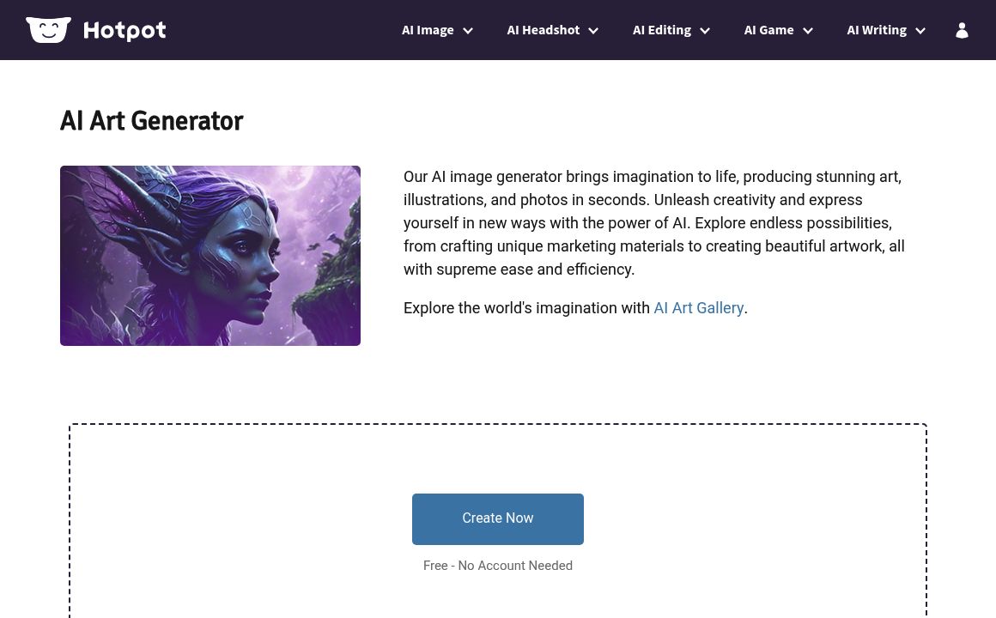Open the AI Editing dropdown menu

(x=671, y=30)
